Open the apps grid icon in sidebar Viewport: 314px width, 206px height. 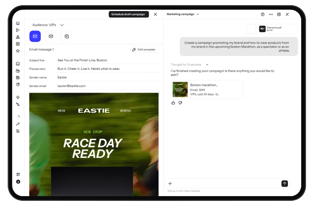[x=18, y=175]
